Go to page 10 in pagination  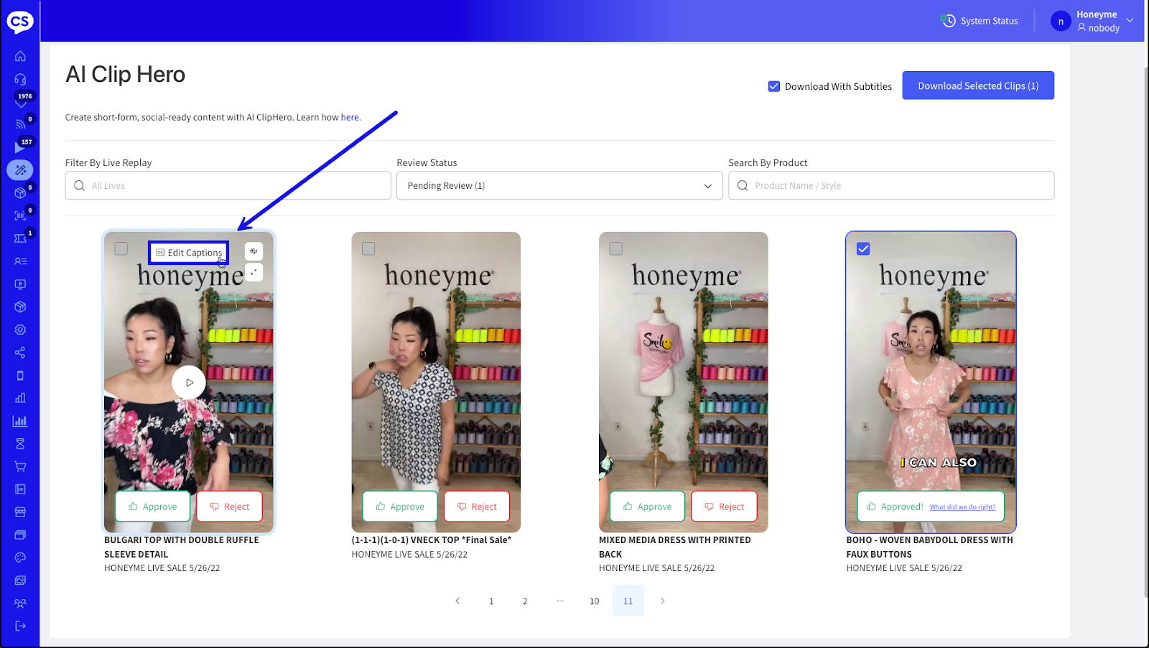[594, 601]
